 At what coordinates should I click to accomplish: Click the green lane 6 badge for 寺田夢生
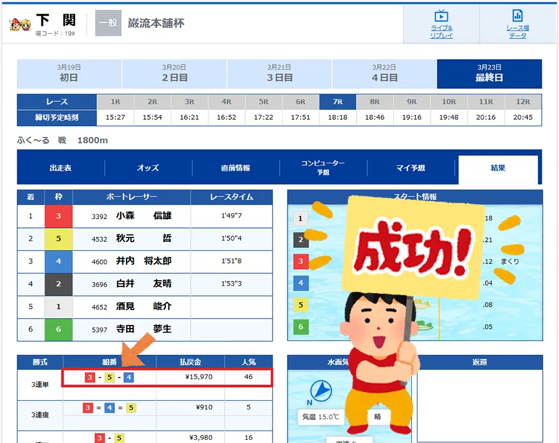[x=58, y=329]
